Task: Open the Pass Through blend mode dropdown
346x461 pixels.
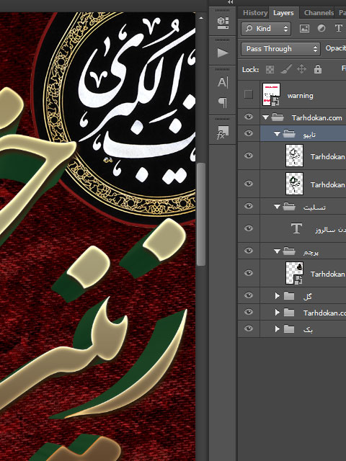Action: 280,48
